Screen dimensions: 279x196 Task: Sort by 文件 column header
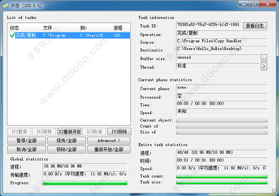60,28
